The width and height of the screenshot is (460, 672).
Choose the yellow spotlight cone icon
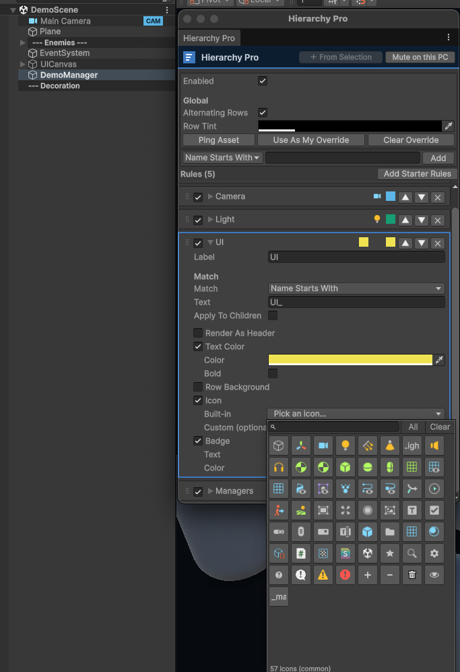tap(390, 446)
